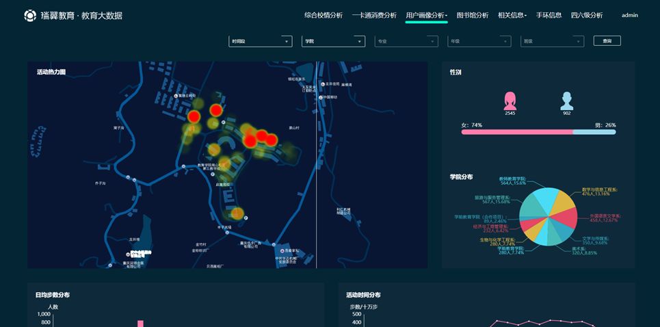Viewport: 660px width, 327px height.
Task: Click the 生物与化学工程系 280人 label
Action: click(x=497, y=241)
